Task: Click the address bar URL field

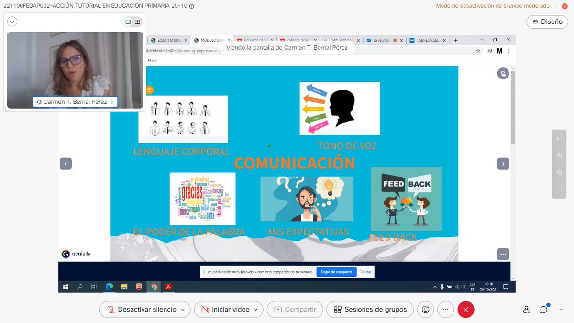Action: click(309, 50)
